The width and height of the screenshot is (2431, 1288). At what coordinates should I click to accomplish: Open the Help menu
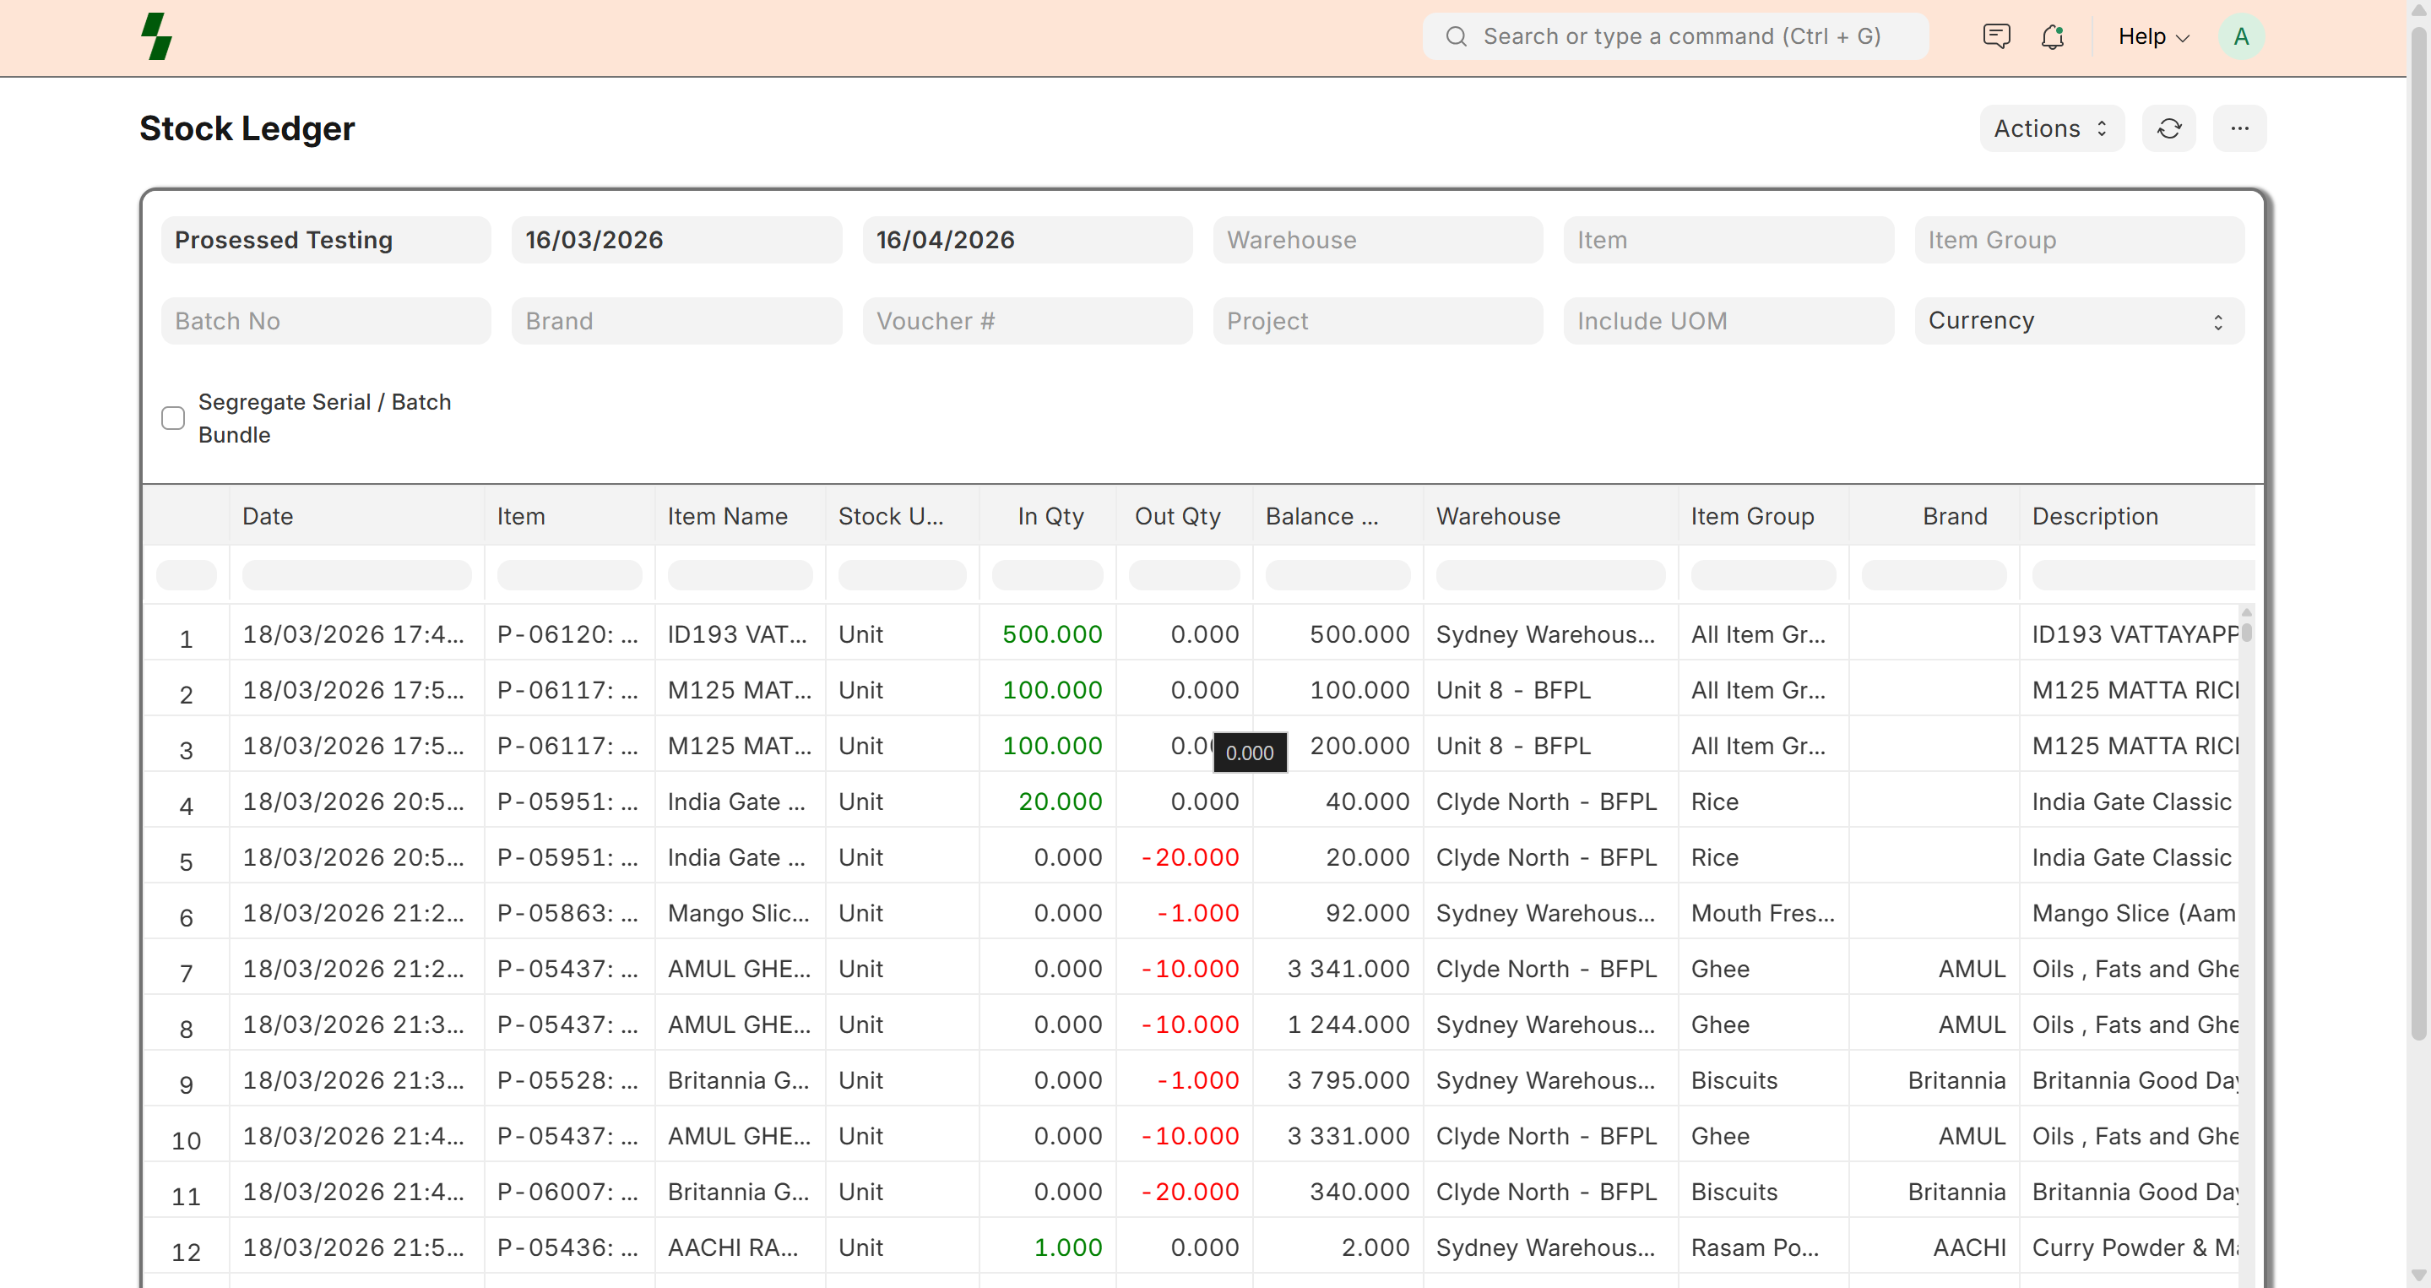[x=2152, y=37]
